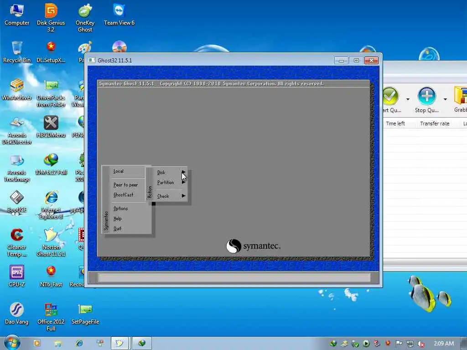Viewport: 467px width, 350px height.
Task: Click the network tray icon
Action: [410, 344]
